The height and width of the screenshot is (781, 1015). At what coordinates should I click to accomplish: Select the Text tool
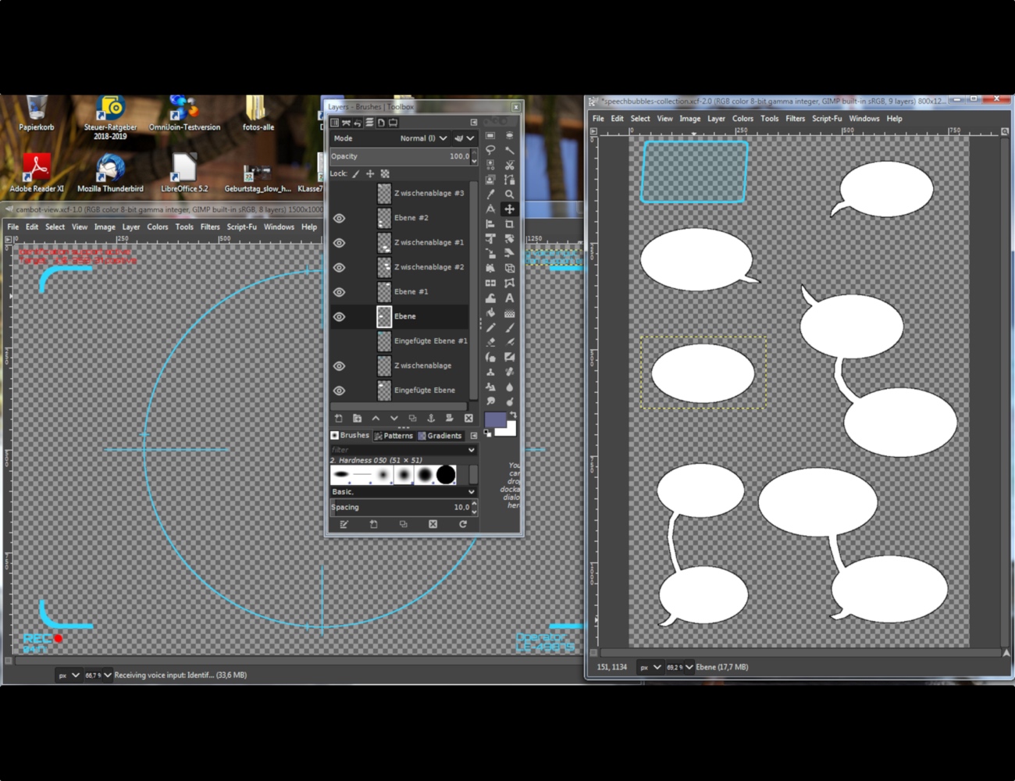(x=509, y=298)
